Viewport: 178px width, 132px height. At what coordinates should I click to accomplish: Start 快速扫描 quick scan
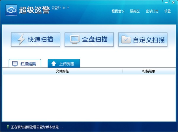coord(36,40)
